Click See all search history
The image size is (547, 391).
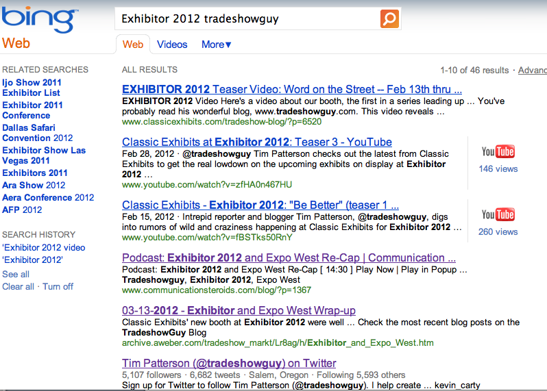click(x=16, y=275)
